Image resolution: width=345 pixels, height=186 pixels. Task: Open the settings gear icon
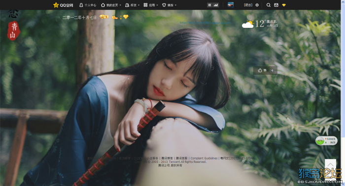tap(257, 5)
